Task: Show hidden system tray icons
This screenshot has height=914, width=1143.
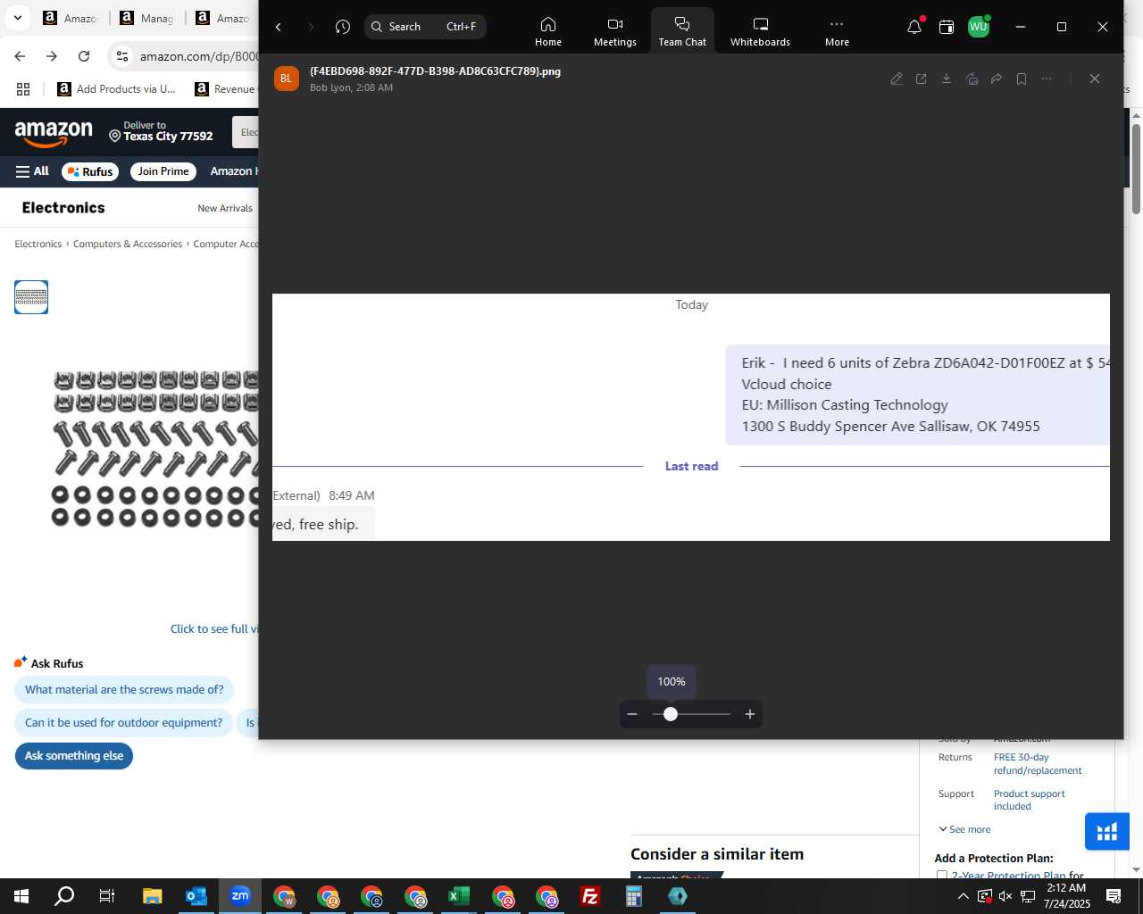Action: (x=963, y=896)
